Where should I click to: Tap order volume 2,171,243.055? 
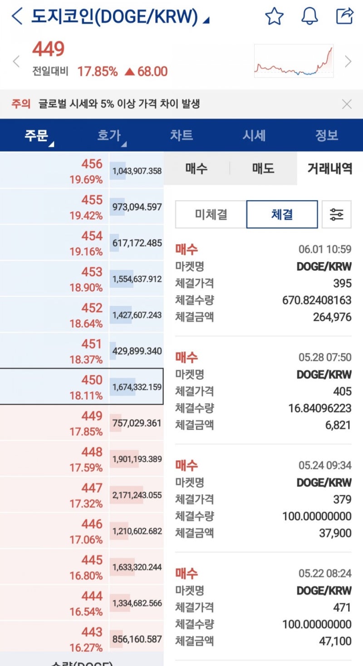(137, 495)
